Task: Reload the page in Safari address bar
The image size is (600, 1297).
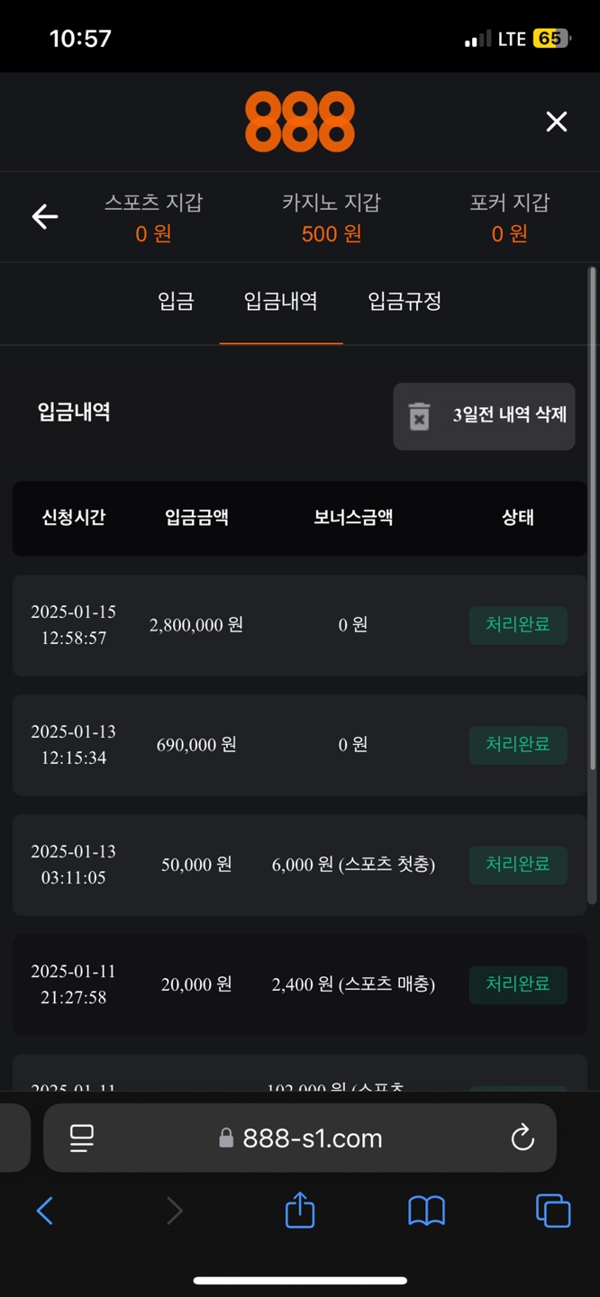Action: (523, 1138)
